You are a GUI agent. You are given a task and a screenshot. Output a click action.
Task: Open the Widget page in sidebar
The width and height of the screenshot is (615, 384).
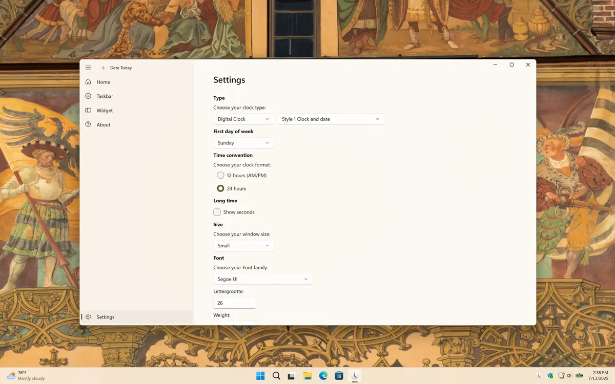[x=136, y=111]
